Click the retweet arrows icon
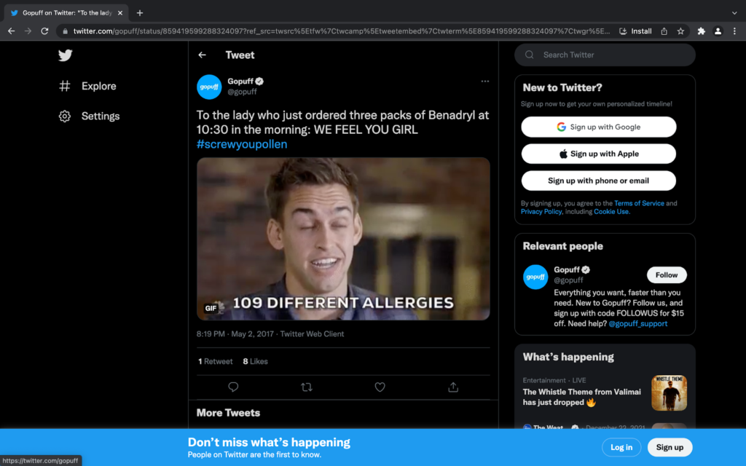746x466 pixels. click(x=307, y=387)
